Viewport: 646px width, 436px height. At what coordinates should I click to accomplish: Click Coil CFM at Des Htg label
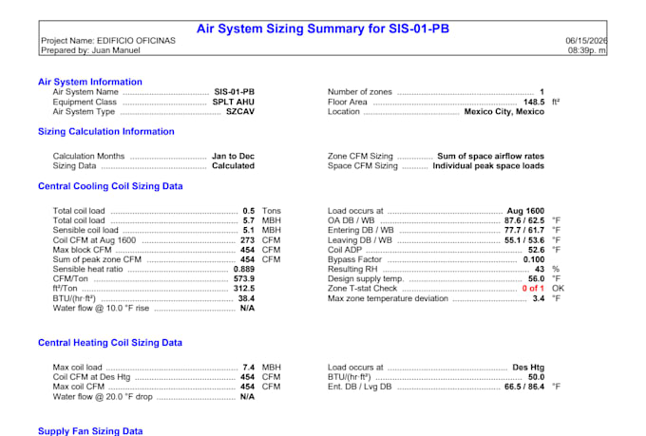(91, 377)
